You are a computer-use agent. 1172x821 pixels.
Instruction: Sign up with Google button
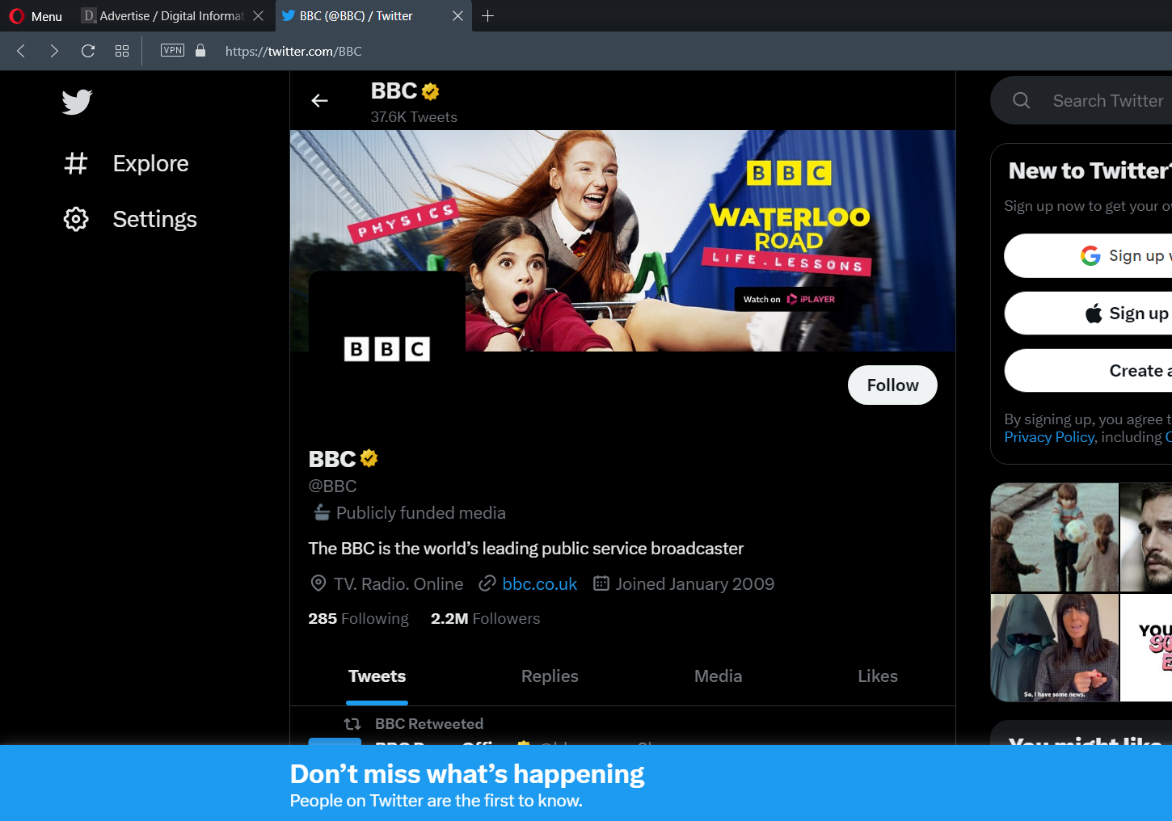(x=1088, y=255)
